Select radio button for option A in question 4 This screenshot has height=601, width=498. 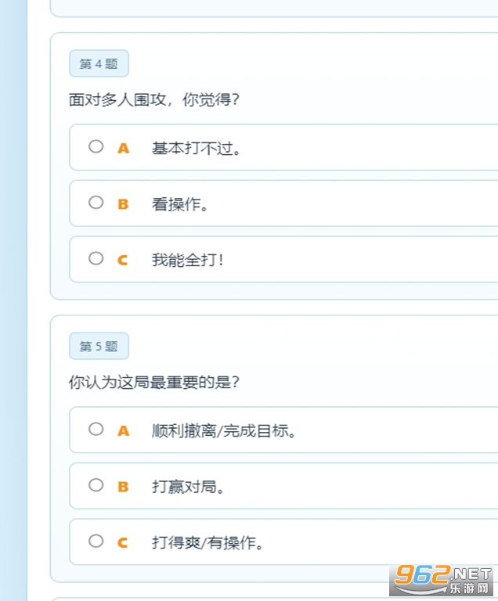pos(96,146)
